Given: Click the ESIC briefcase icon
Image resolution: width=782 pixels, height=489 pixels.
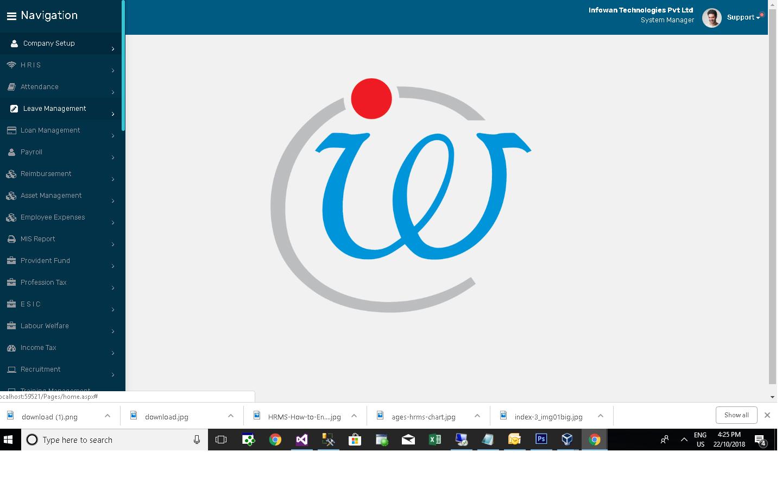Looking at the screenshot, I should [11, 304].
